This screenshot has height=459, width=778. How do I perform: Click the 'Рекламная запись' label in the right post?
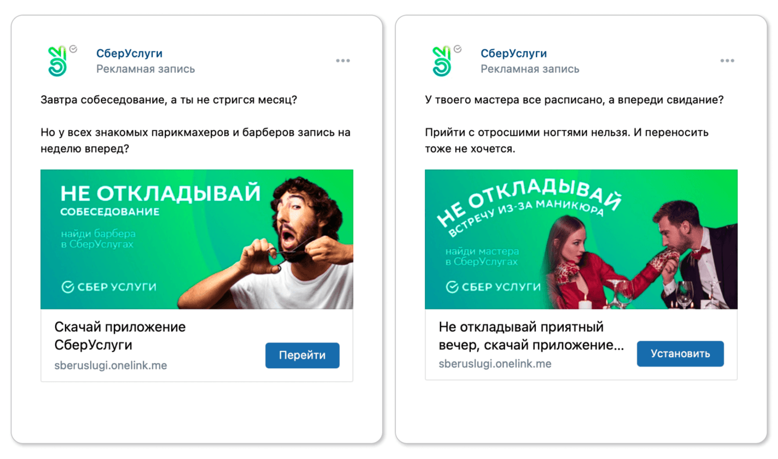(530, 69)
